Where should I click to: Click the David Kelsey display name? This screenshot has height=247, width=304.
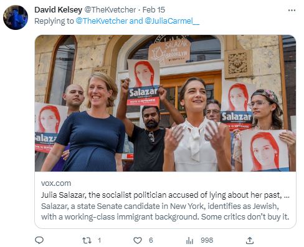pos(58,10)
